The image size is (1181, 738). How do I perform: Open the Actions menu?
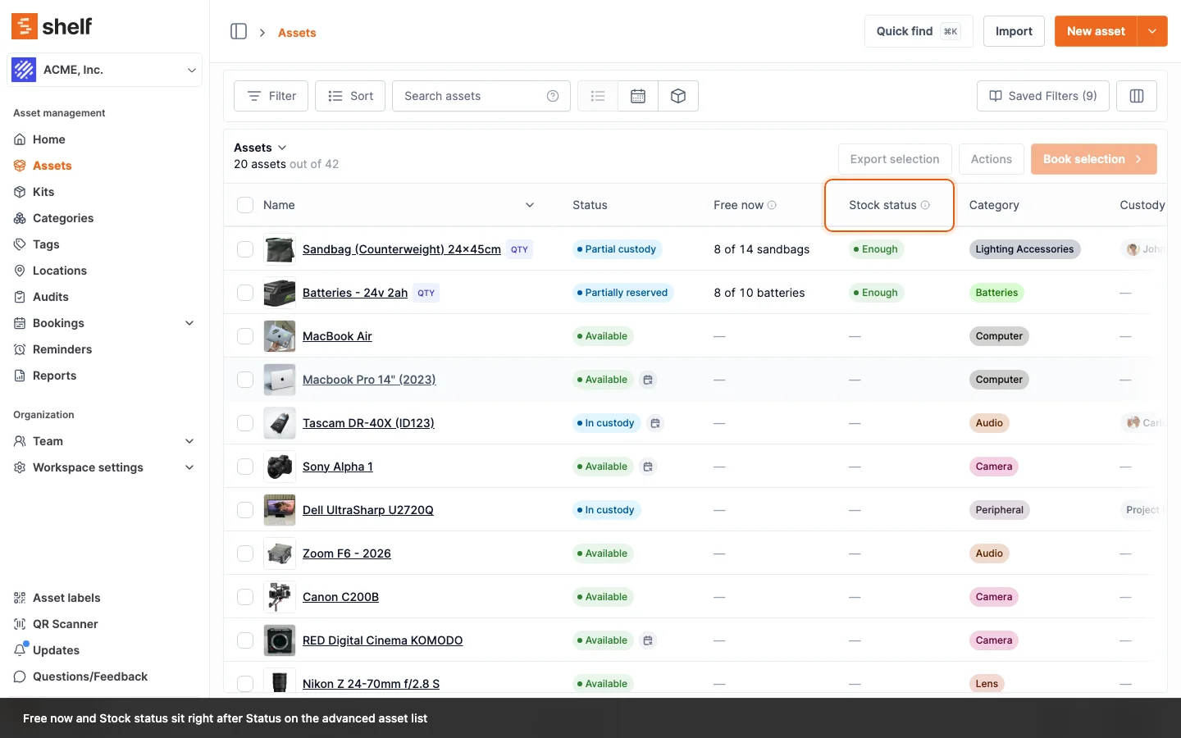coord(992,159)
